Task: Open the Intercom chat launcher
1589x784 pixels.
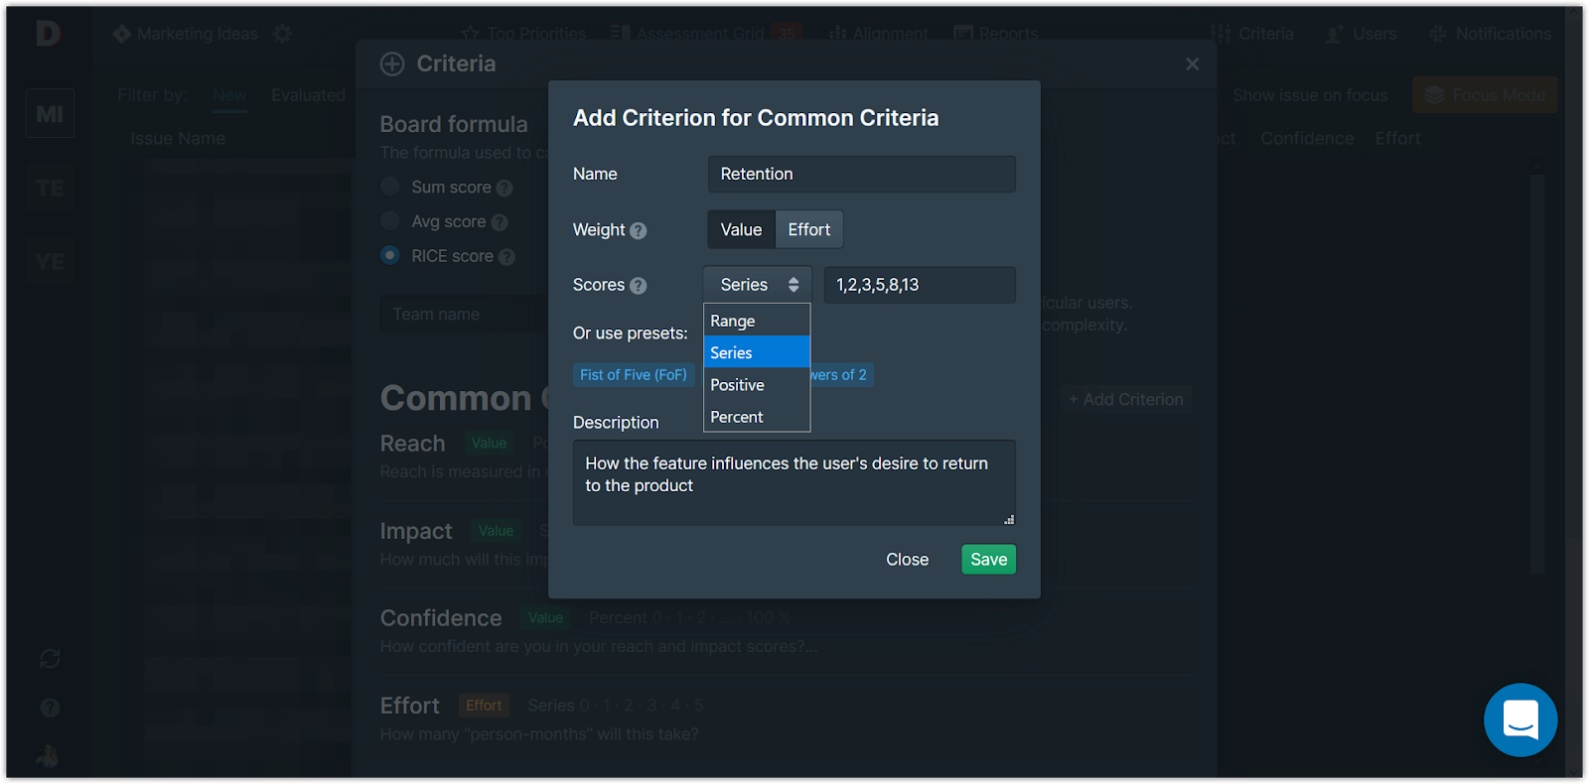Action: coord(1520,719)
